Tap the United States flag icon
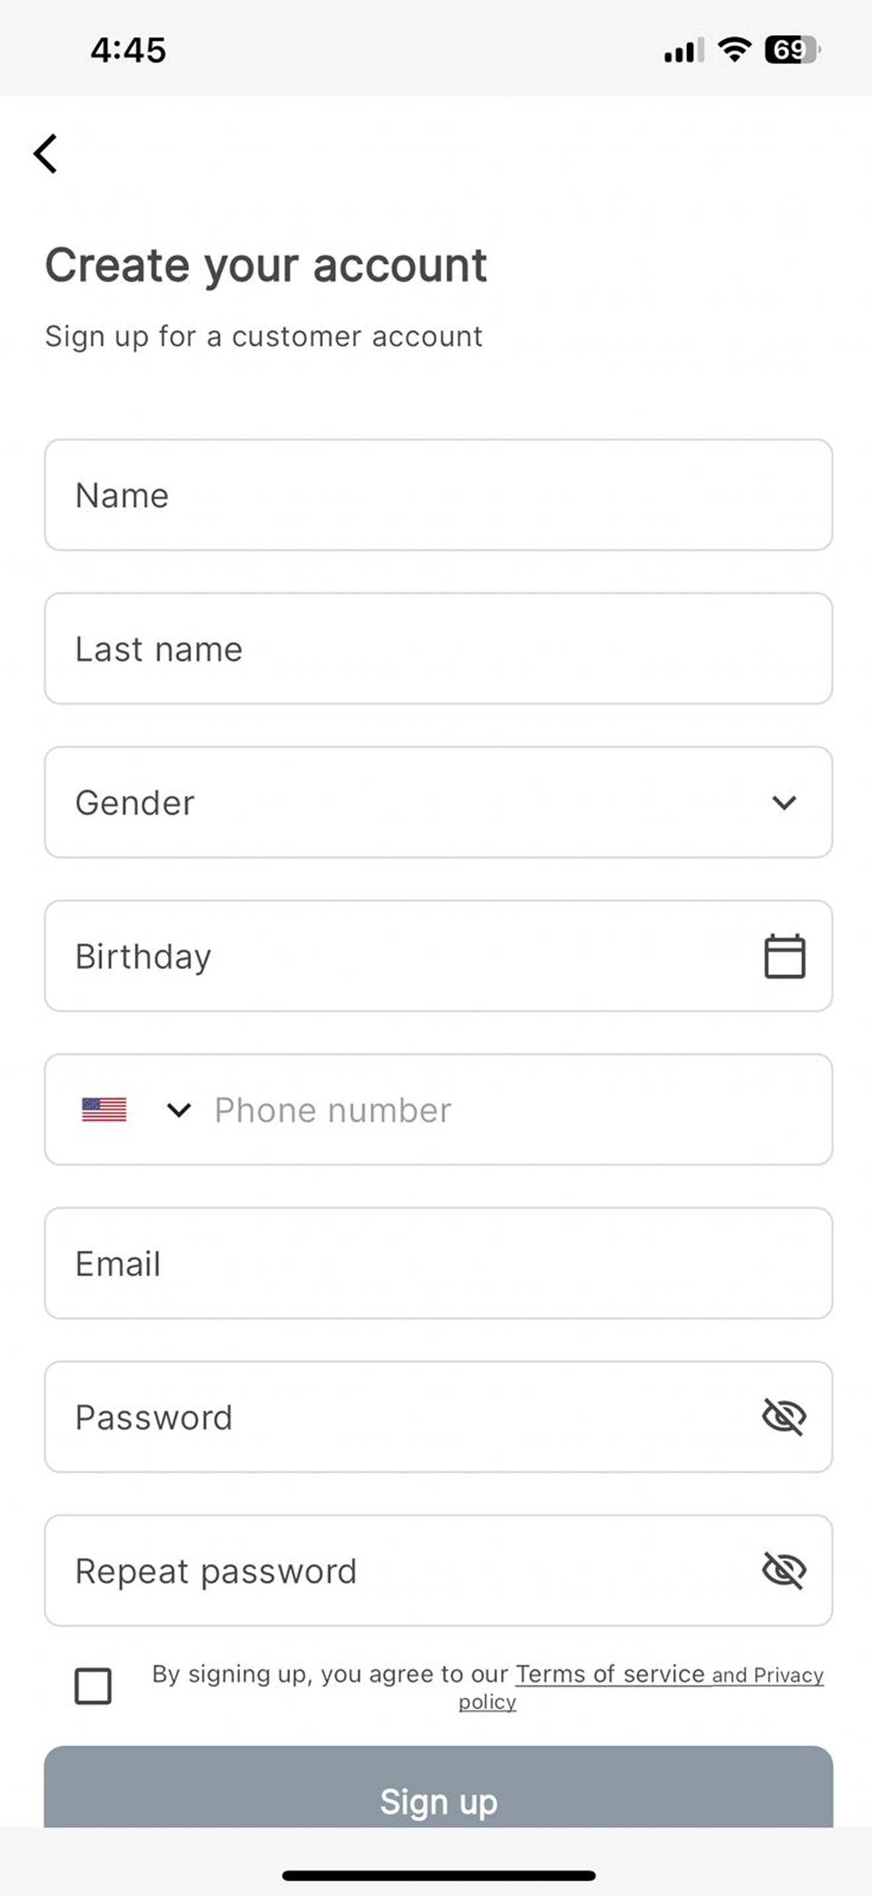Image resolution: width=872 pixels, height=1896 pixels. click(x=104, y=1109)
